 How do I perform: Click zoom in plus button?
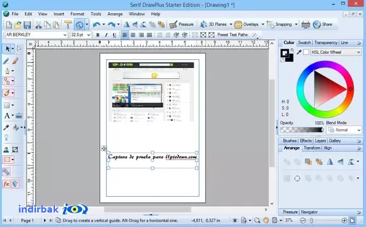344,220
